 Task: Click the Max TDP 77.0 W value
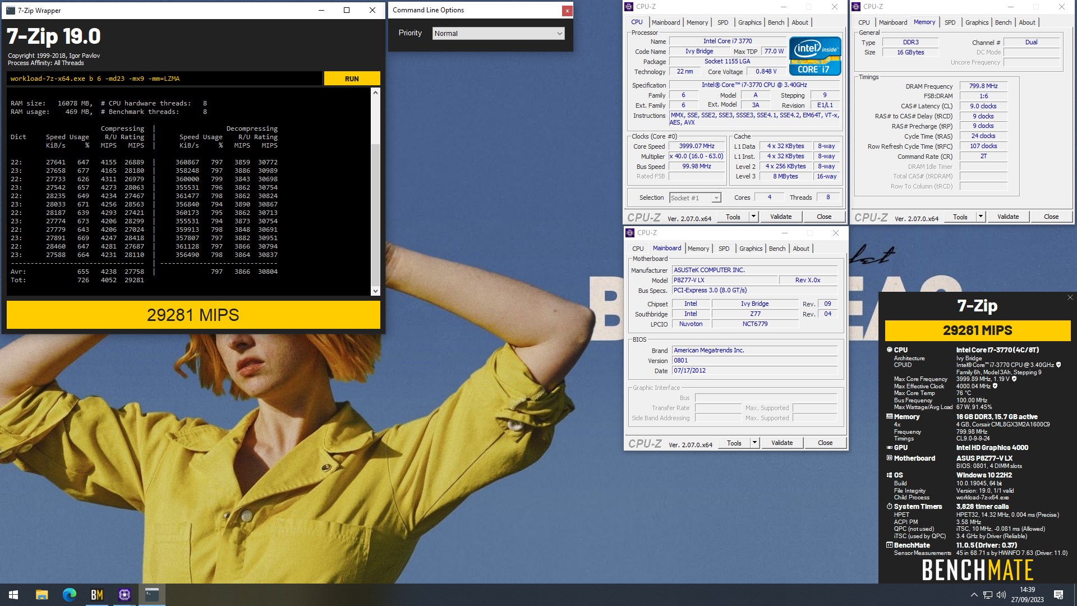pos(774,52)
